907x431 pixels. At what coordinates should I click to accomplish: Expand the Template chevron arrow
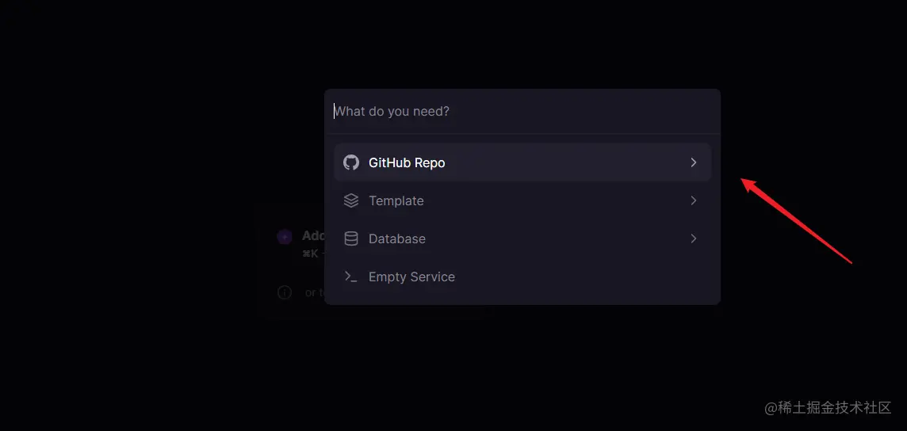694,200
